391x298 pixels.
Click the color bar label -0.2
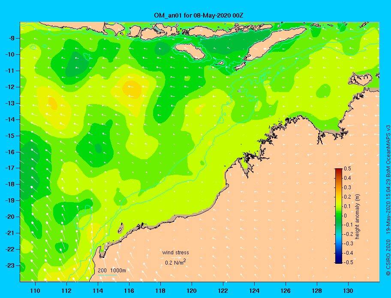(348, 234)
